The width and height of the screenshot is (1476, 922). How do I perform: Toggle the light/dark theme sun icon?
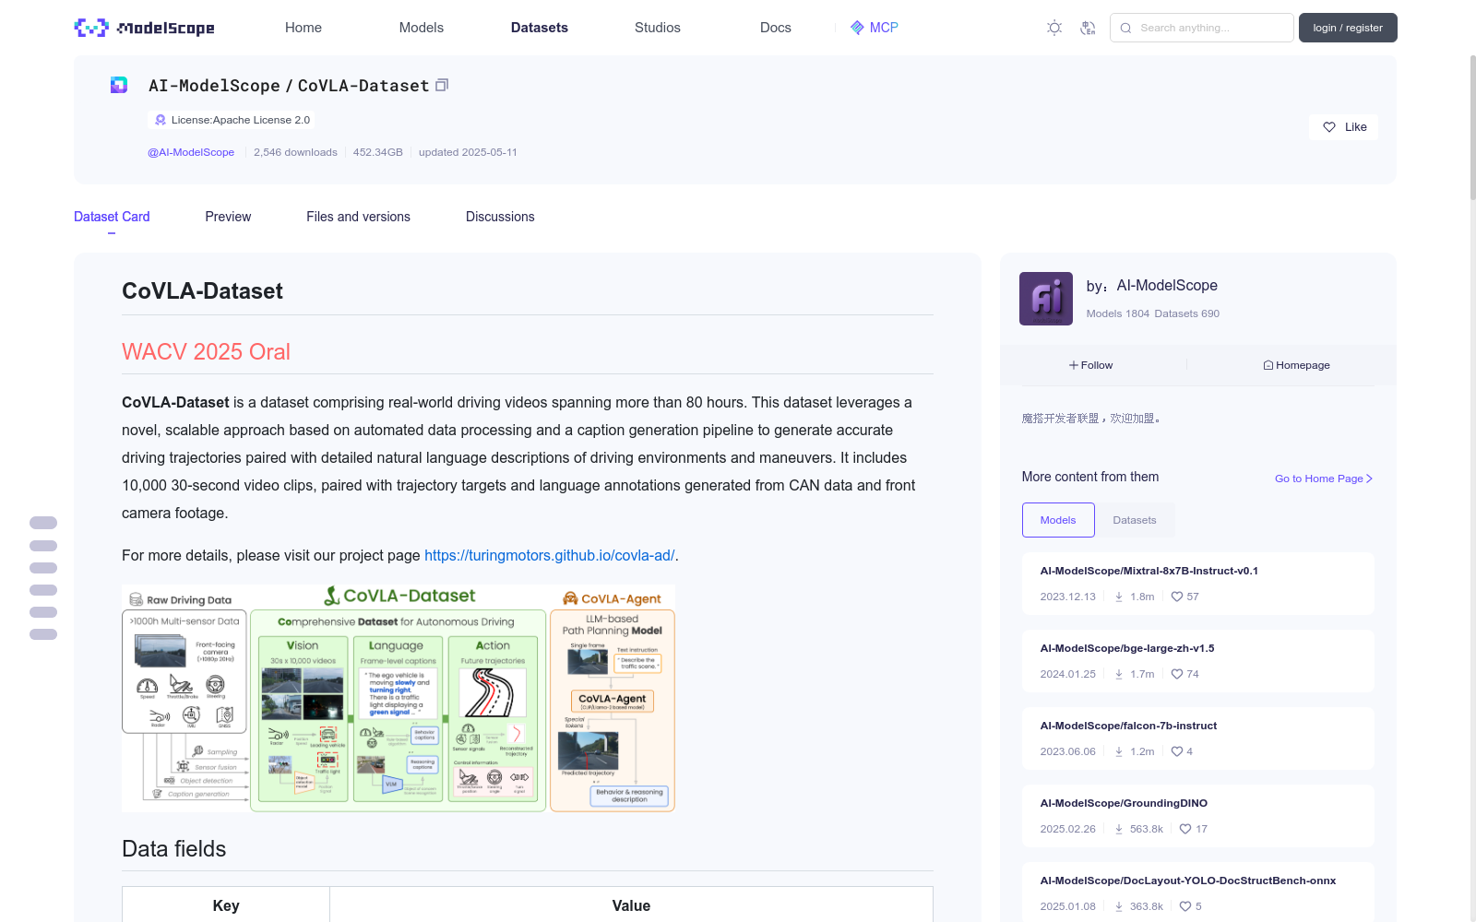click(1054, 28)
